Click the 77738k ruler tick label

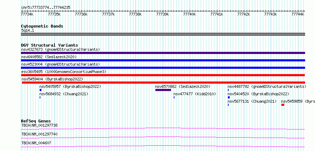click(x=135, y=14)
